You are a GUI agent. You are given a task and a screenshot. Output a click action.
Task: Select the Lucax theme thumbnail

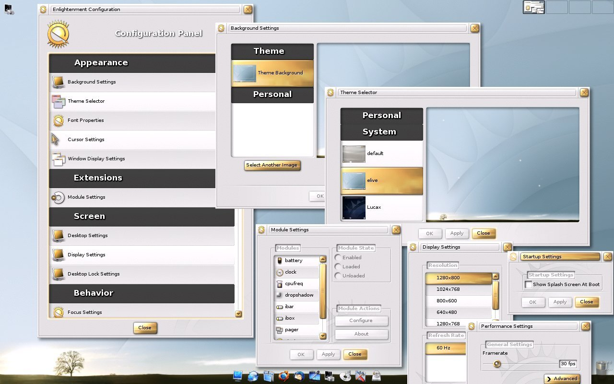point(354,208)
